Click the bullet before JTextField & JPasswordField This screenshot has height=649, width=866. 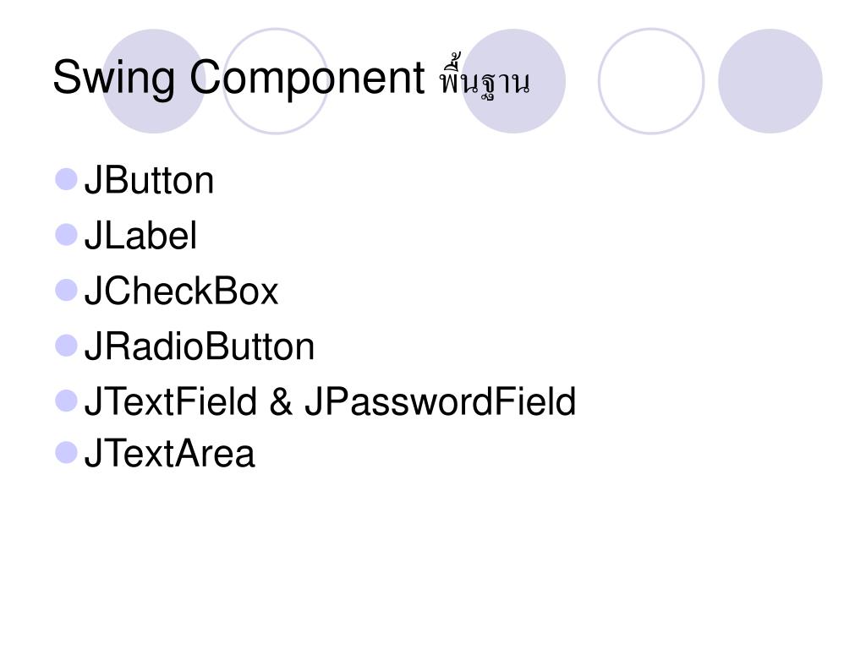[x=66, y=401]
